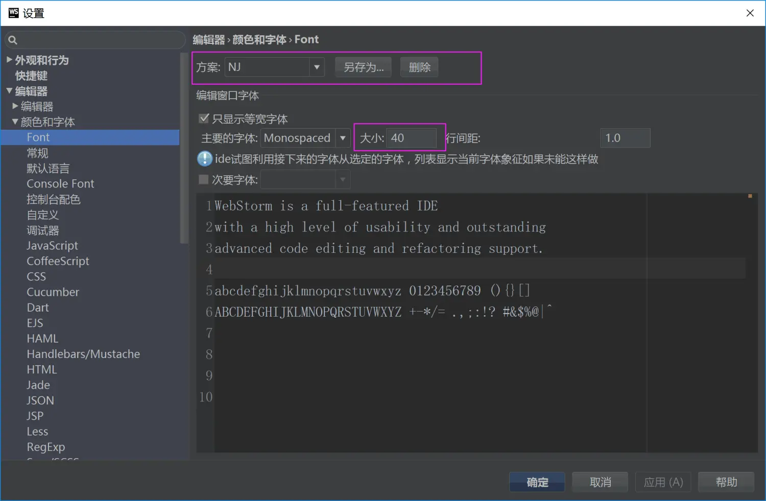The height and width of the screenshot is (501, 766).
Task: Select 常规 under colors and fonts
Action: click(37, 153)
